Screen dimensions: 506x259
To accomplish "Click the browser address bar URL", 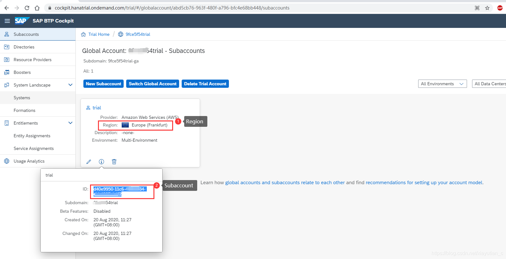I will 172,8.
